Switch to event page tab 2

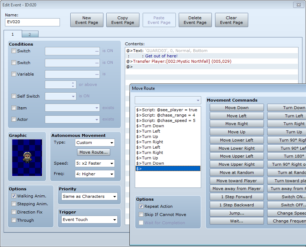[30, 34]
